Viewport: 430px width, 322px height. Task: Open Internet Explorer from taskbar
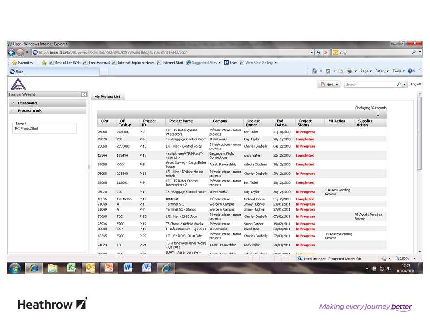[x=34, y=268]
